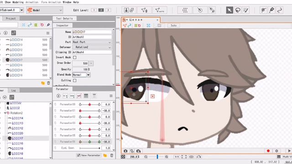This screenshot has height=164, width=292.
Task: Click canvas zoom slider handle
Action: pyautogui.click(x=157, y=157)
